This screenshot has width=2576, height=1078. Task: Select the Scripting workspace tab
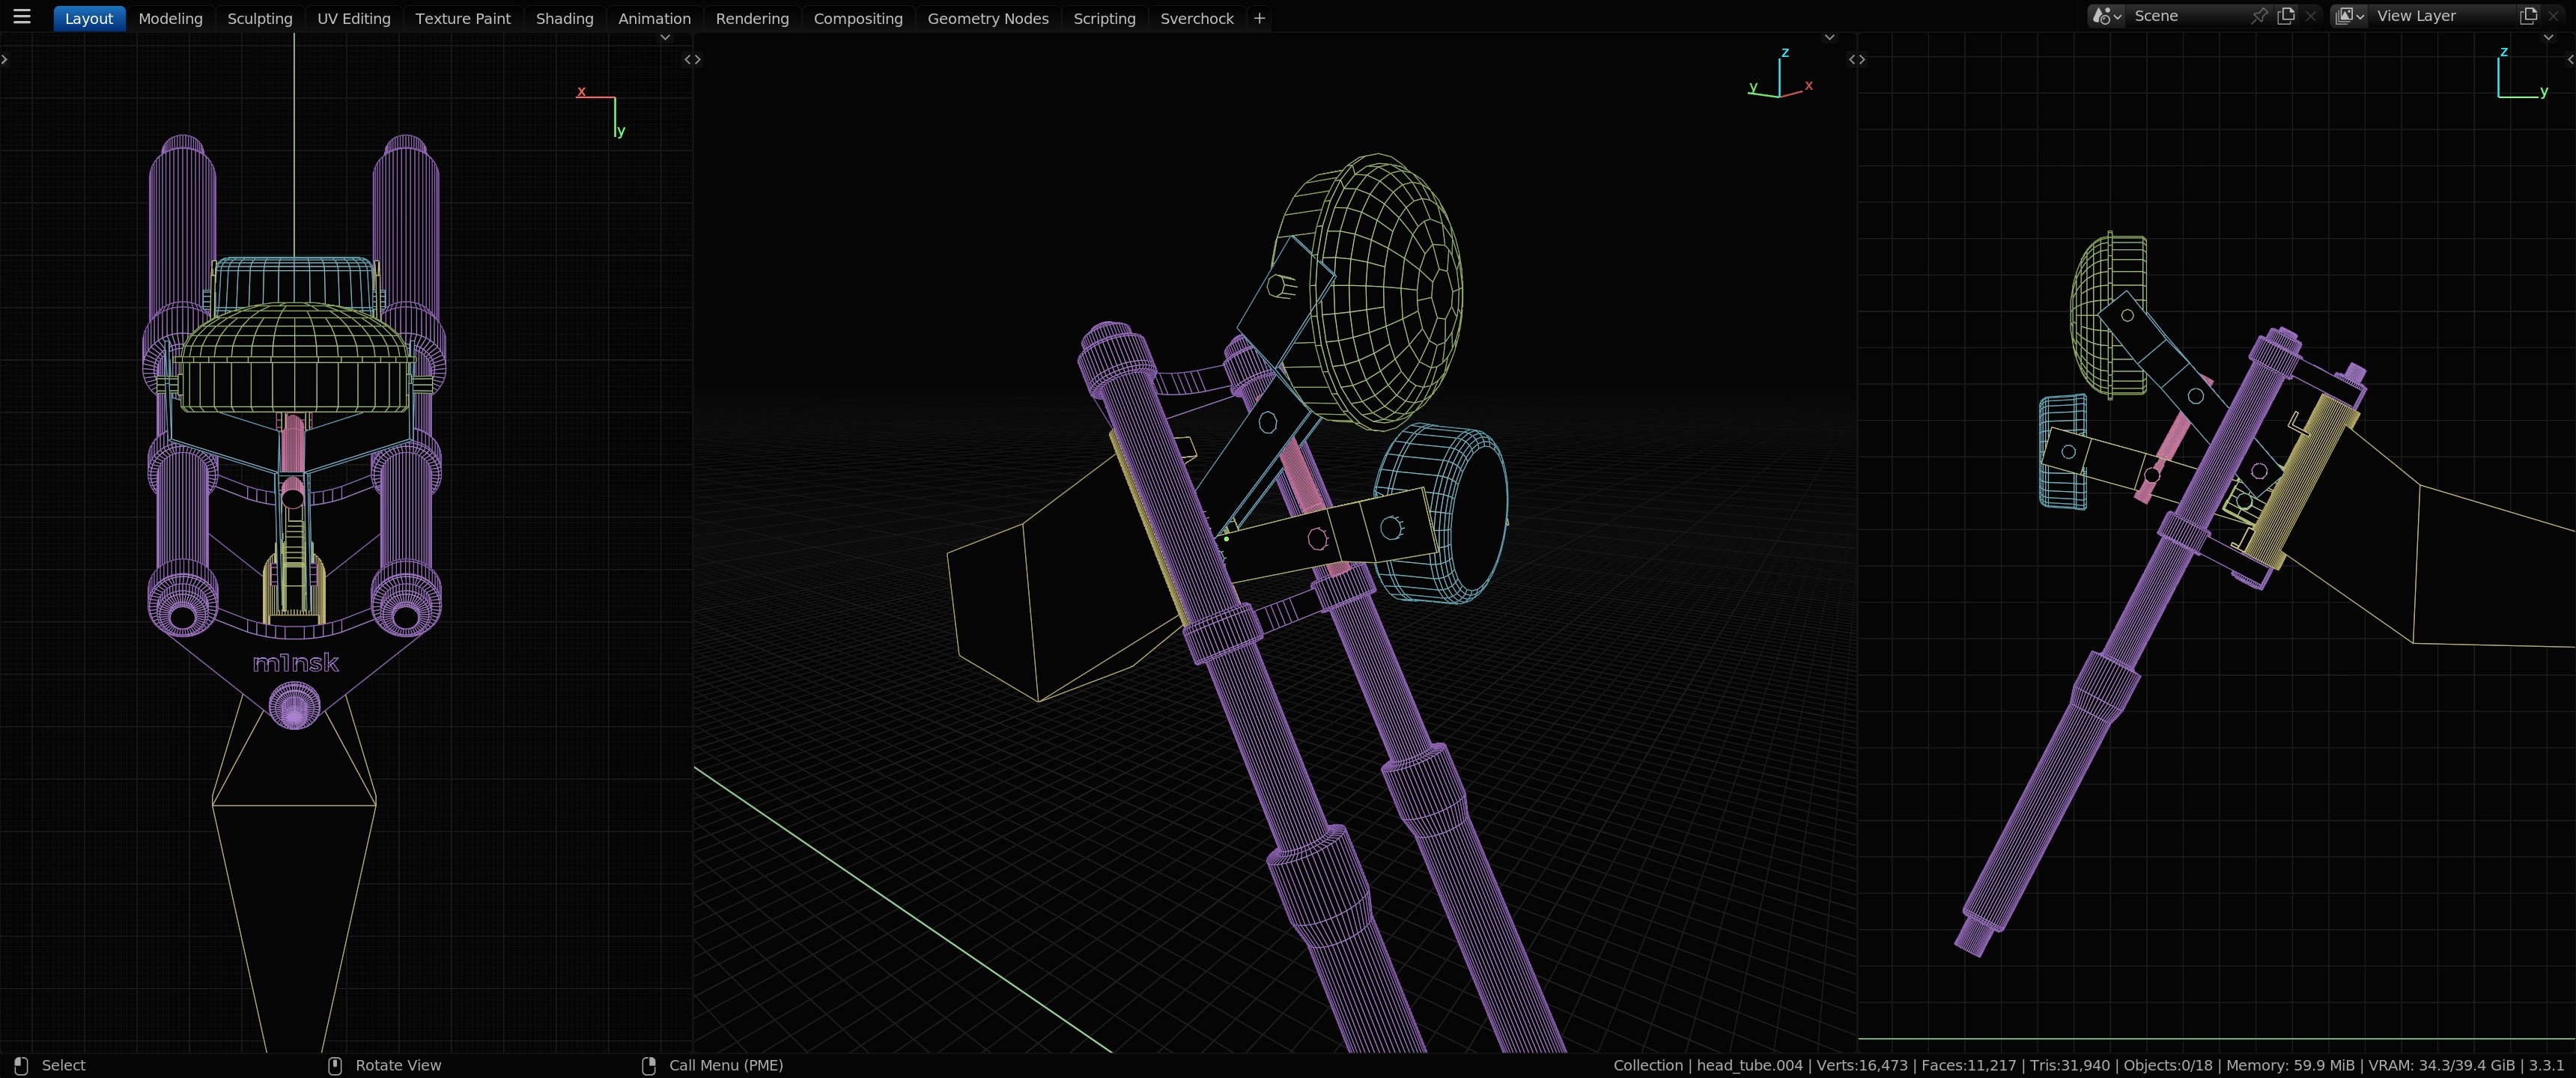(1104, 18)
